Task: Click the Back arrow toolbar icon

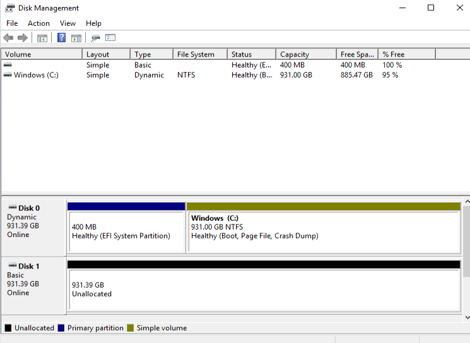Action: point(8,38)
